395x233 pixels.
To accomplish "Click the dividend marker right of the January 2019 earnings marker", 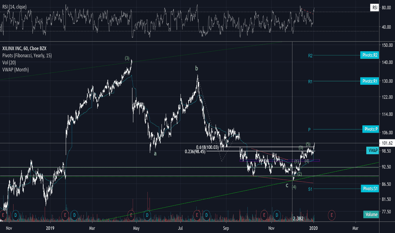I will (74, 215).
